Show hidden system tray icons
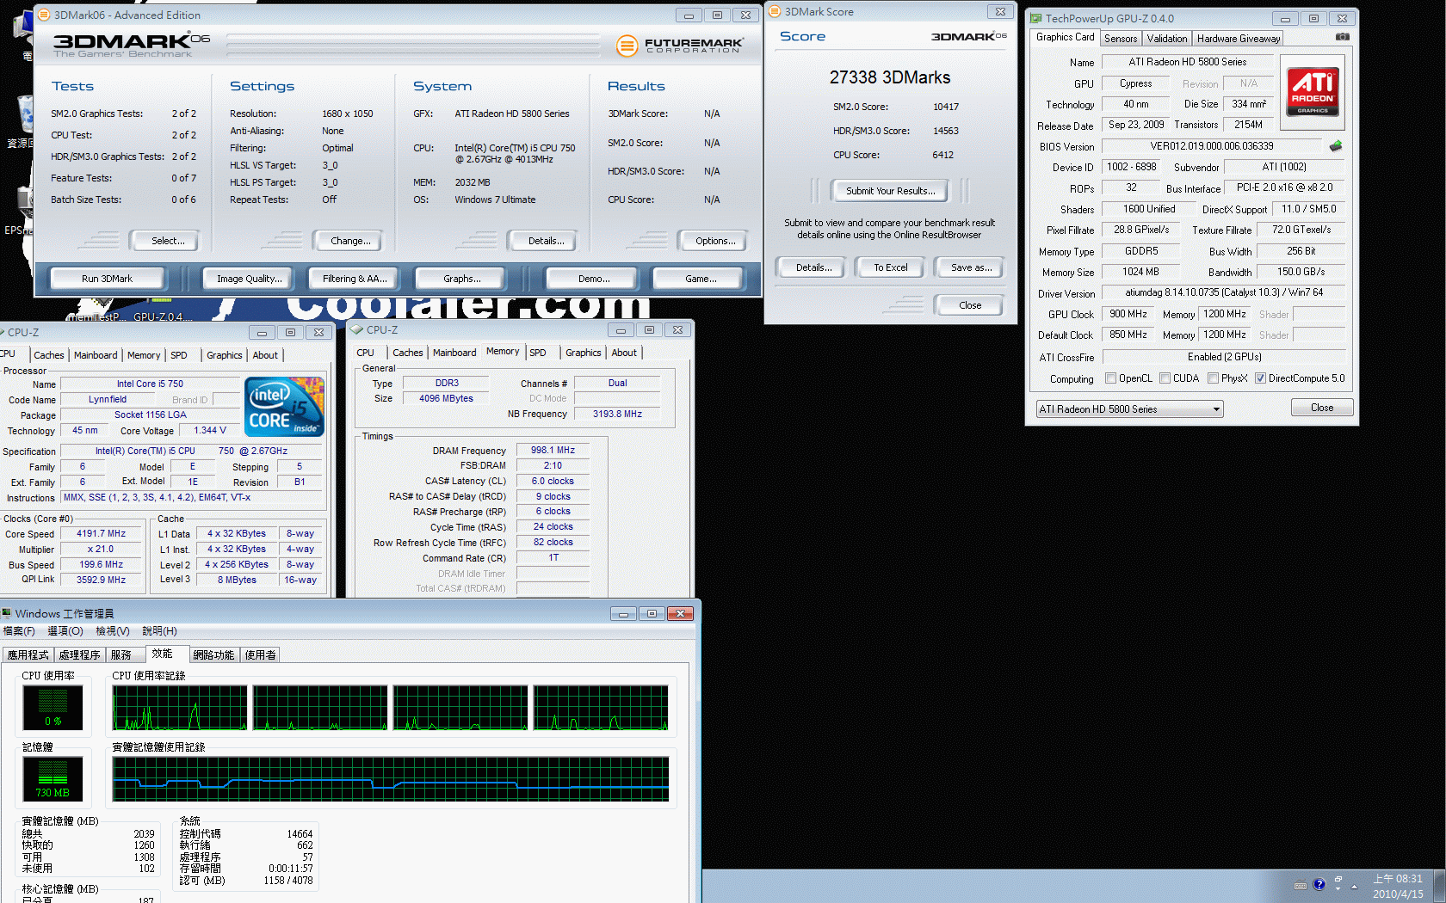This screenshot has height=903, width=1446. tap(1354, 886)
